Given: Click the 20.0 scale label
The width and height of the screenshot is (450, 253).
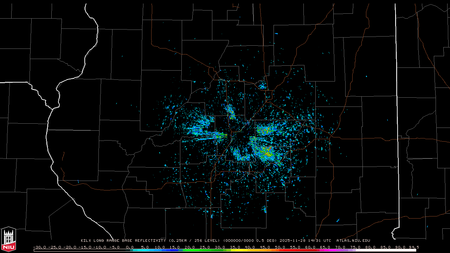Looking at the screenshot, I should coord(190,247).
